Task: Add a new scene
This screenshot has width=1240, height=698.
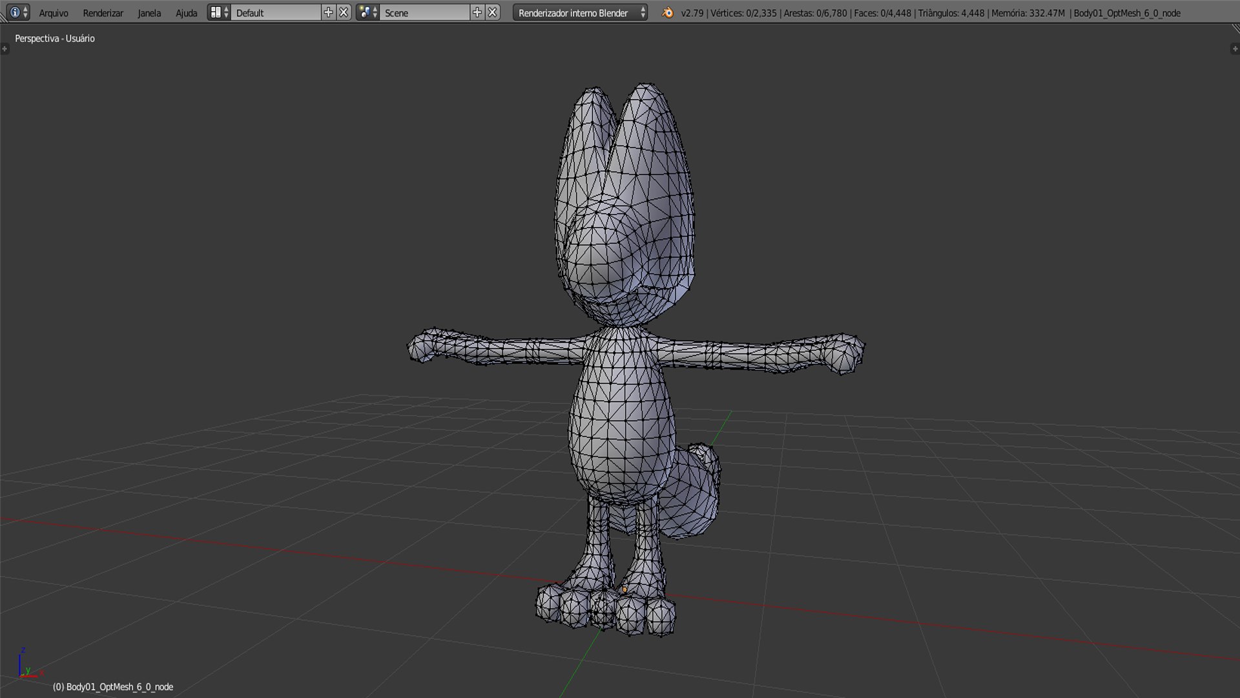Action: click(477, 12)
